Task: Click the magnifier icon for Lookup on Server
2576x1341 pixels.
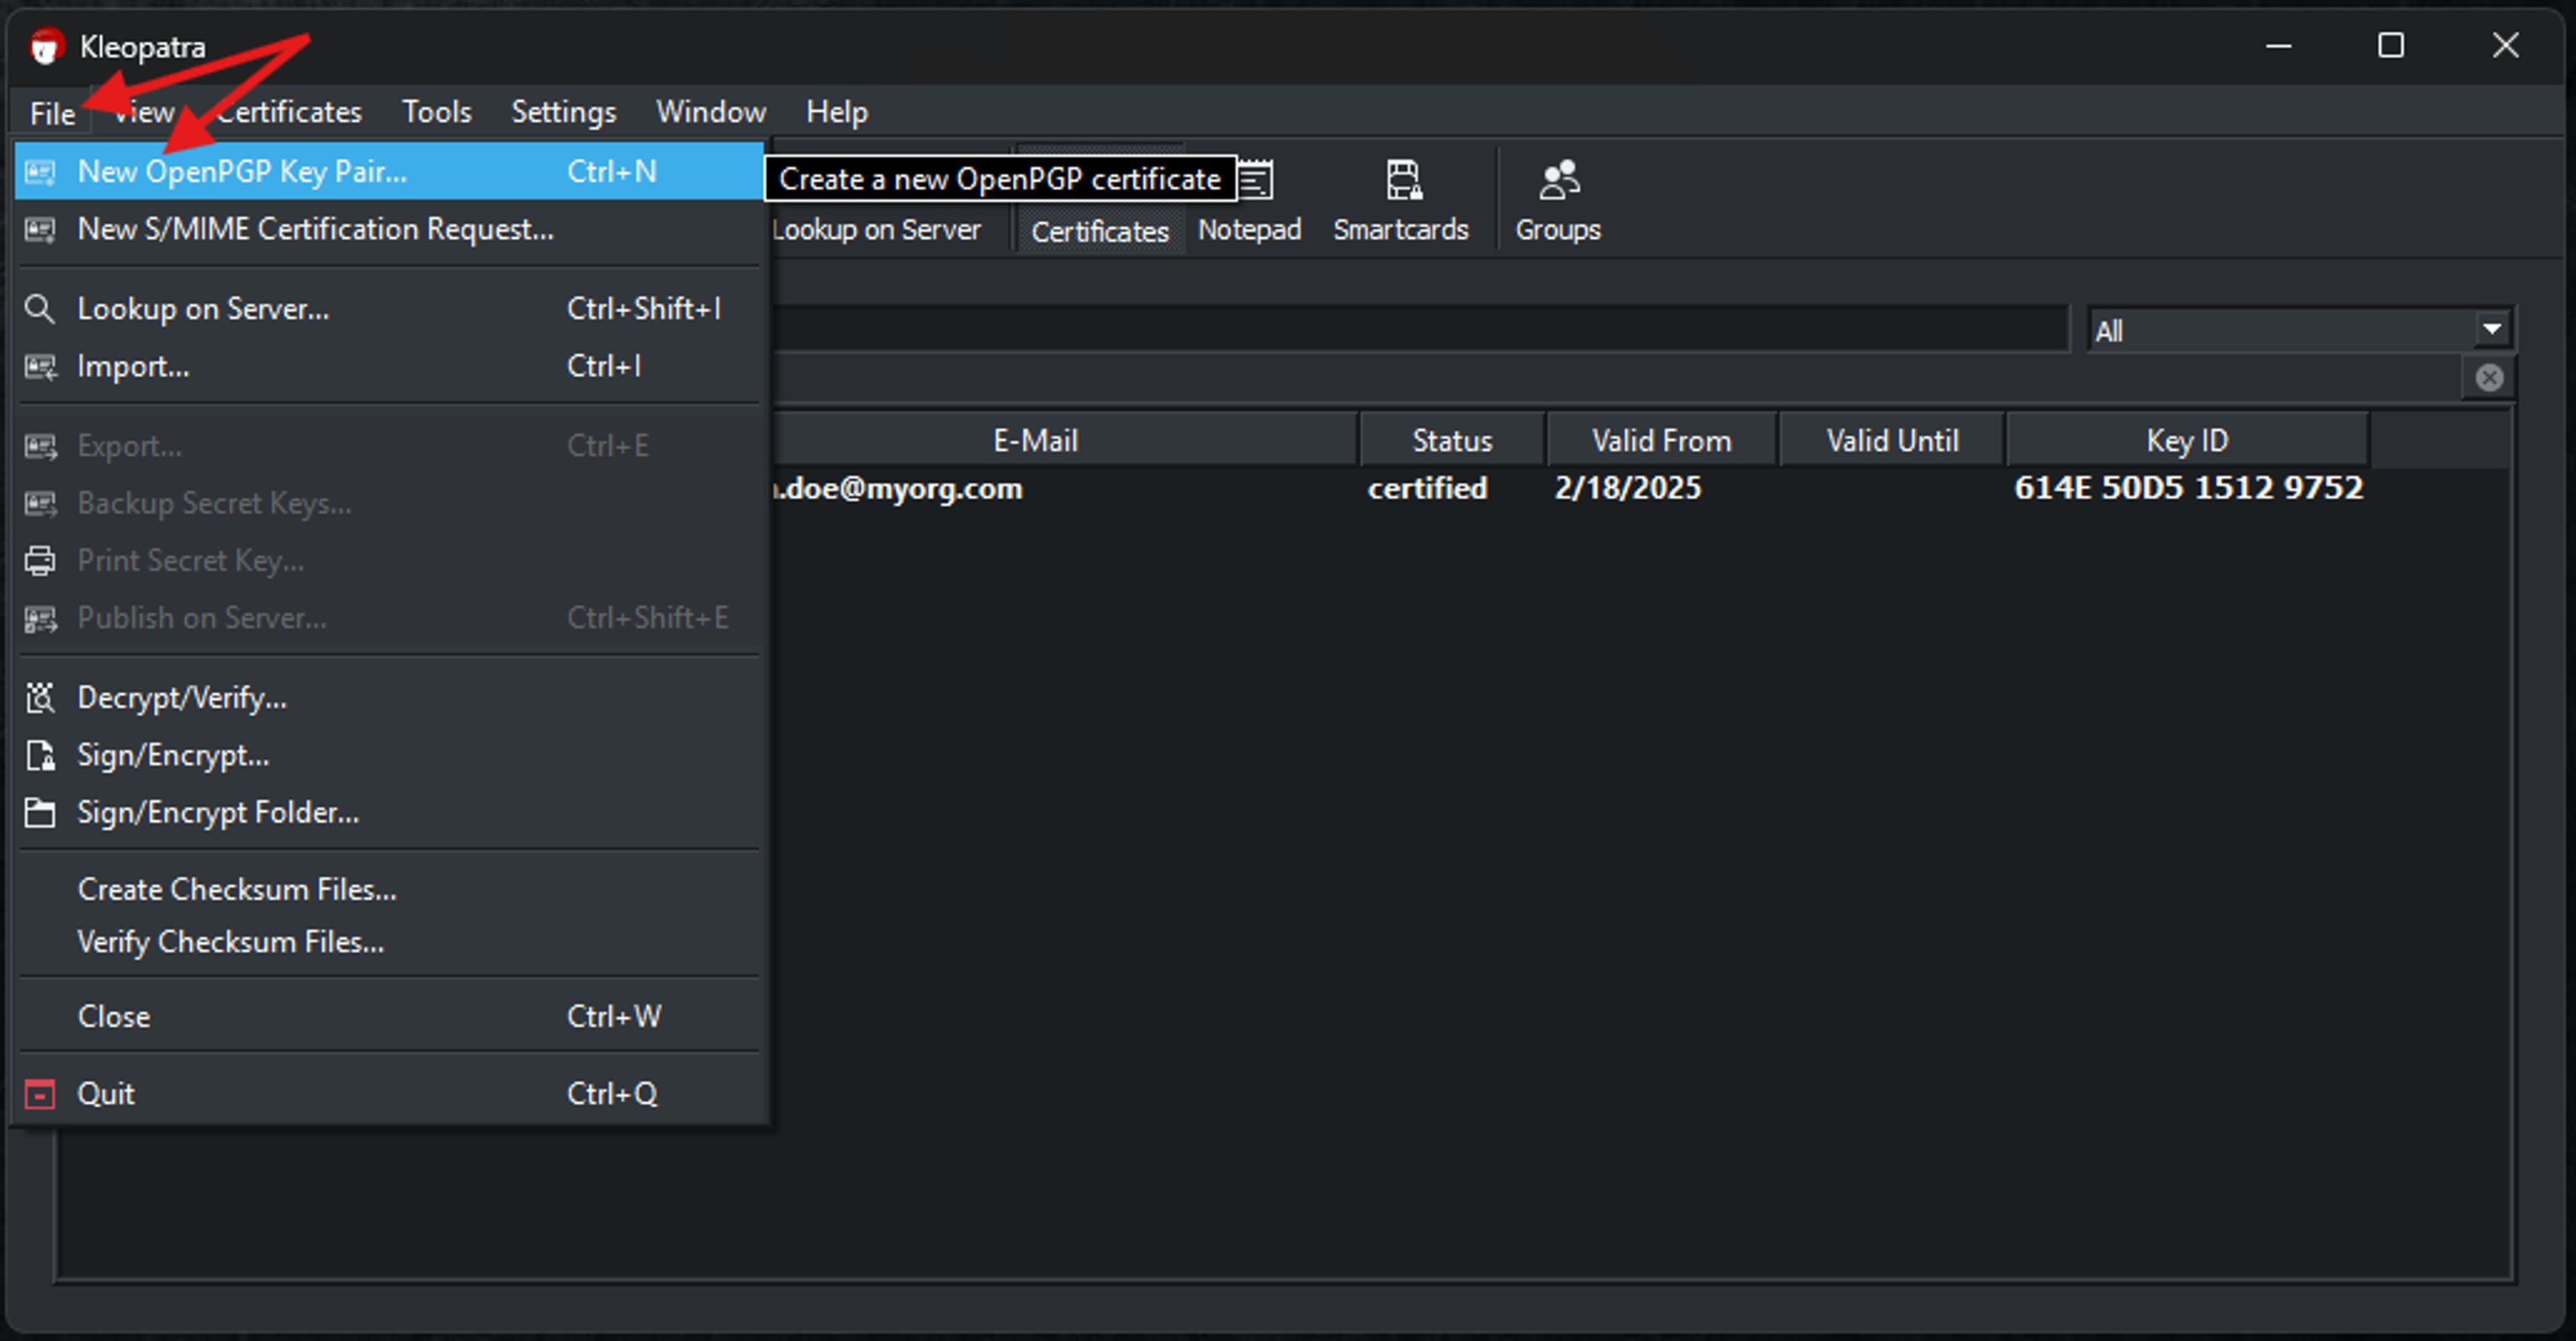Action: [40, 309]
